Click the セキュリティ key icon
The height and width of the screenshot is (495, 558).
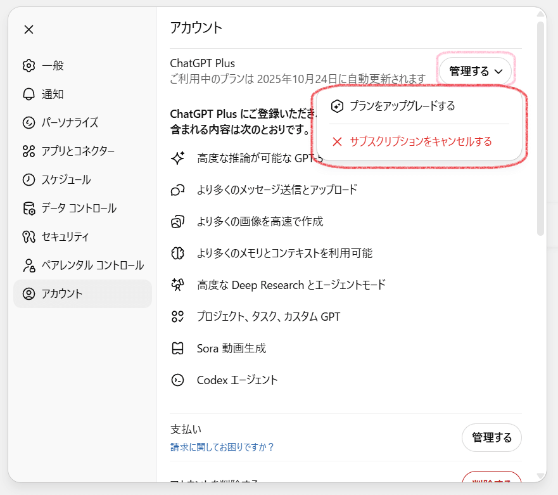(x=29, y=237)
